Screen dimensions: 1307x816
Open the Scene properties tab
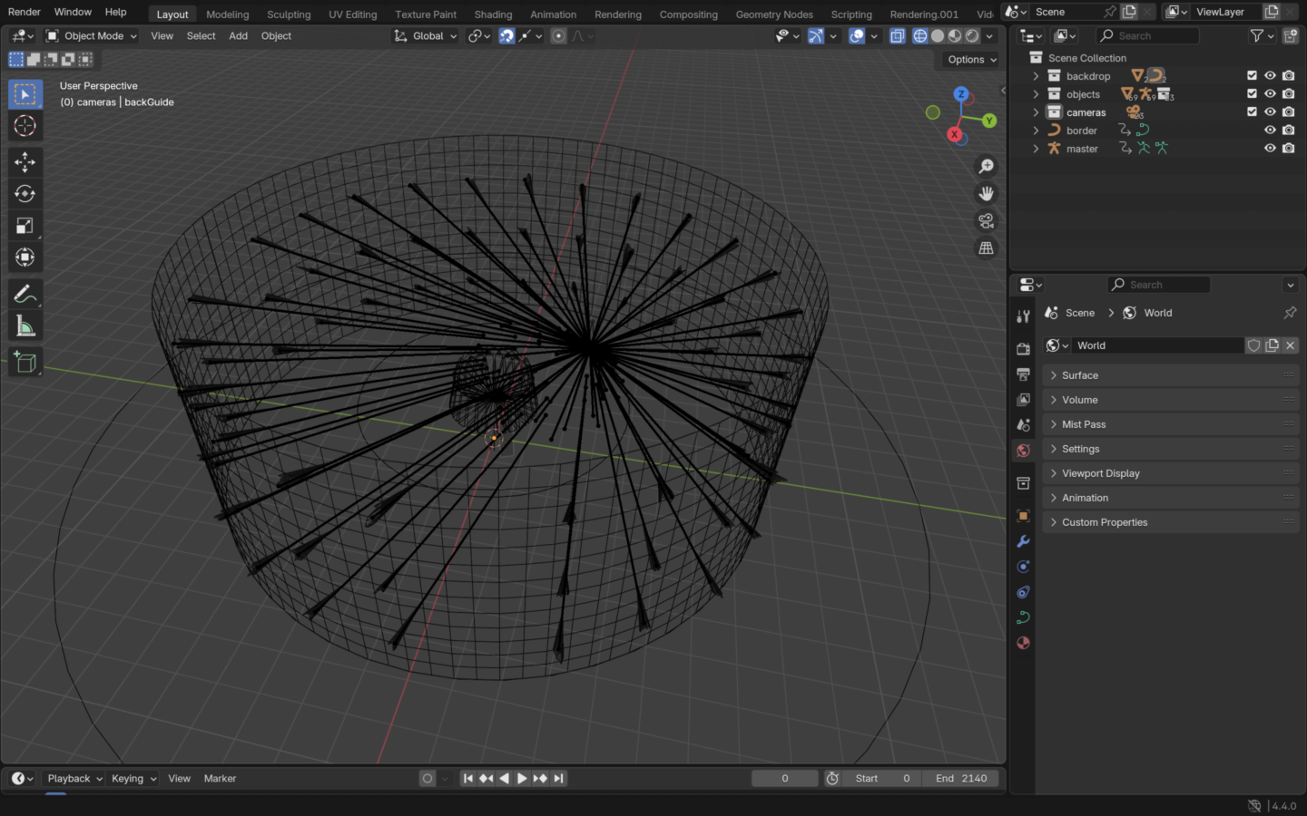1023,425
